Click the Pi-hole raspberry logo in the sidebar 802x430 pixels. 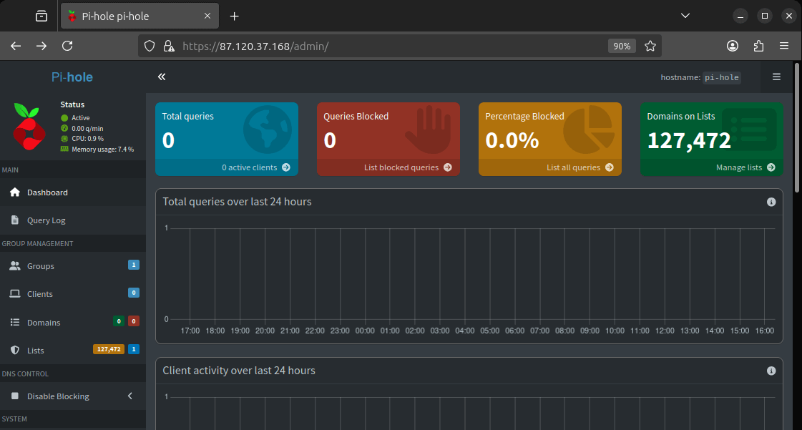pos(29,127)
